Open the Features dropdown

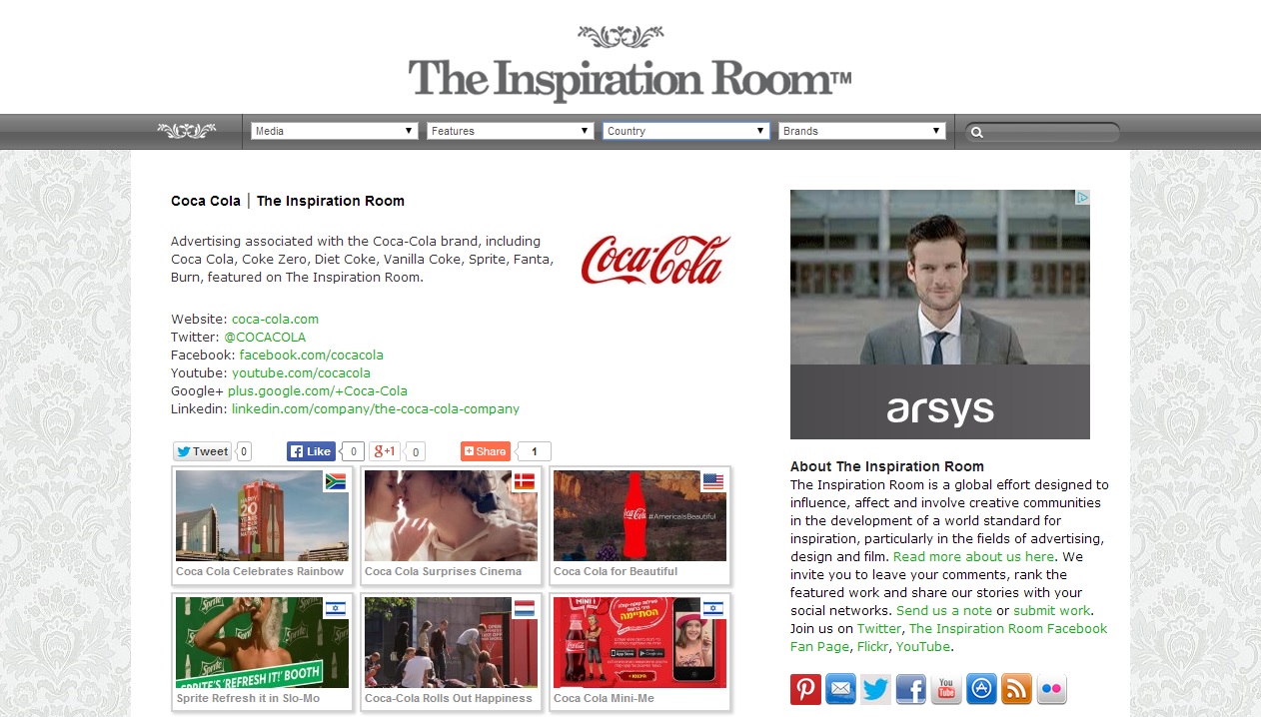[x=510, y=131]
